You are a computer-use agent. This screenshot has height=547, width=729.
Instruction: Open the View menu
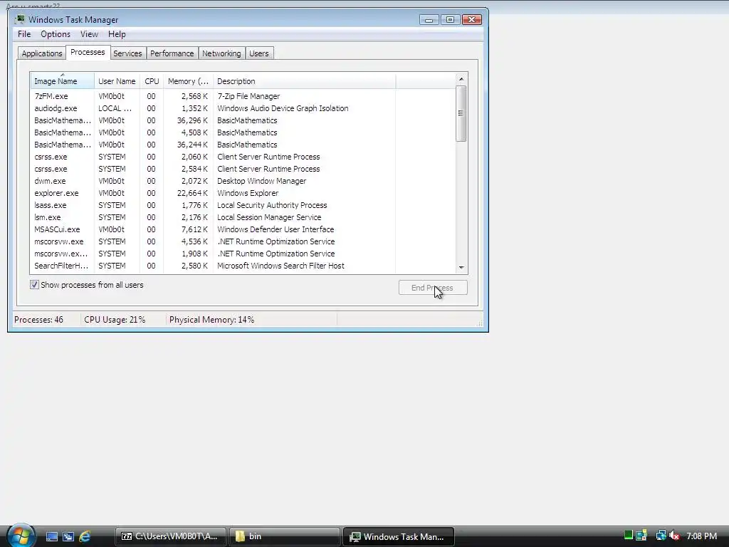coord(89,34)
